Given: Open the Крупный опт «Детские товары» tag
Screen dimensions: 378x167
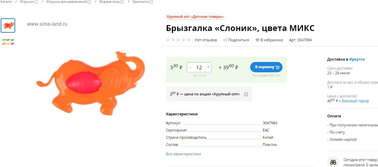Looking at the screenshot, I should 195,17.
